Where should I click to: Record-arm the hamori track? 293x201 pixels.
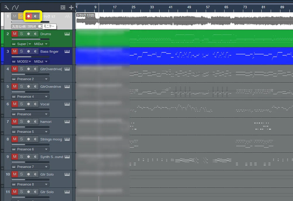pos(28,122)
